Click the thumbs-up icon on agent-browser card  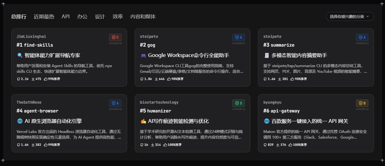tap(46, 145)
